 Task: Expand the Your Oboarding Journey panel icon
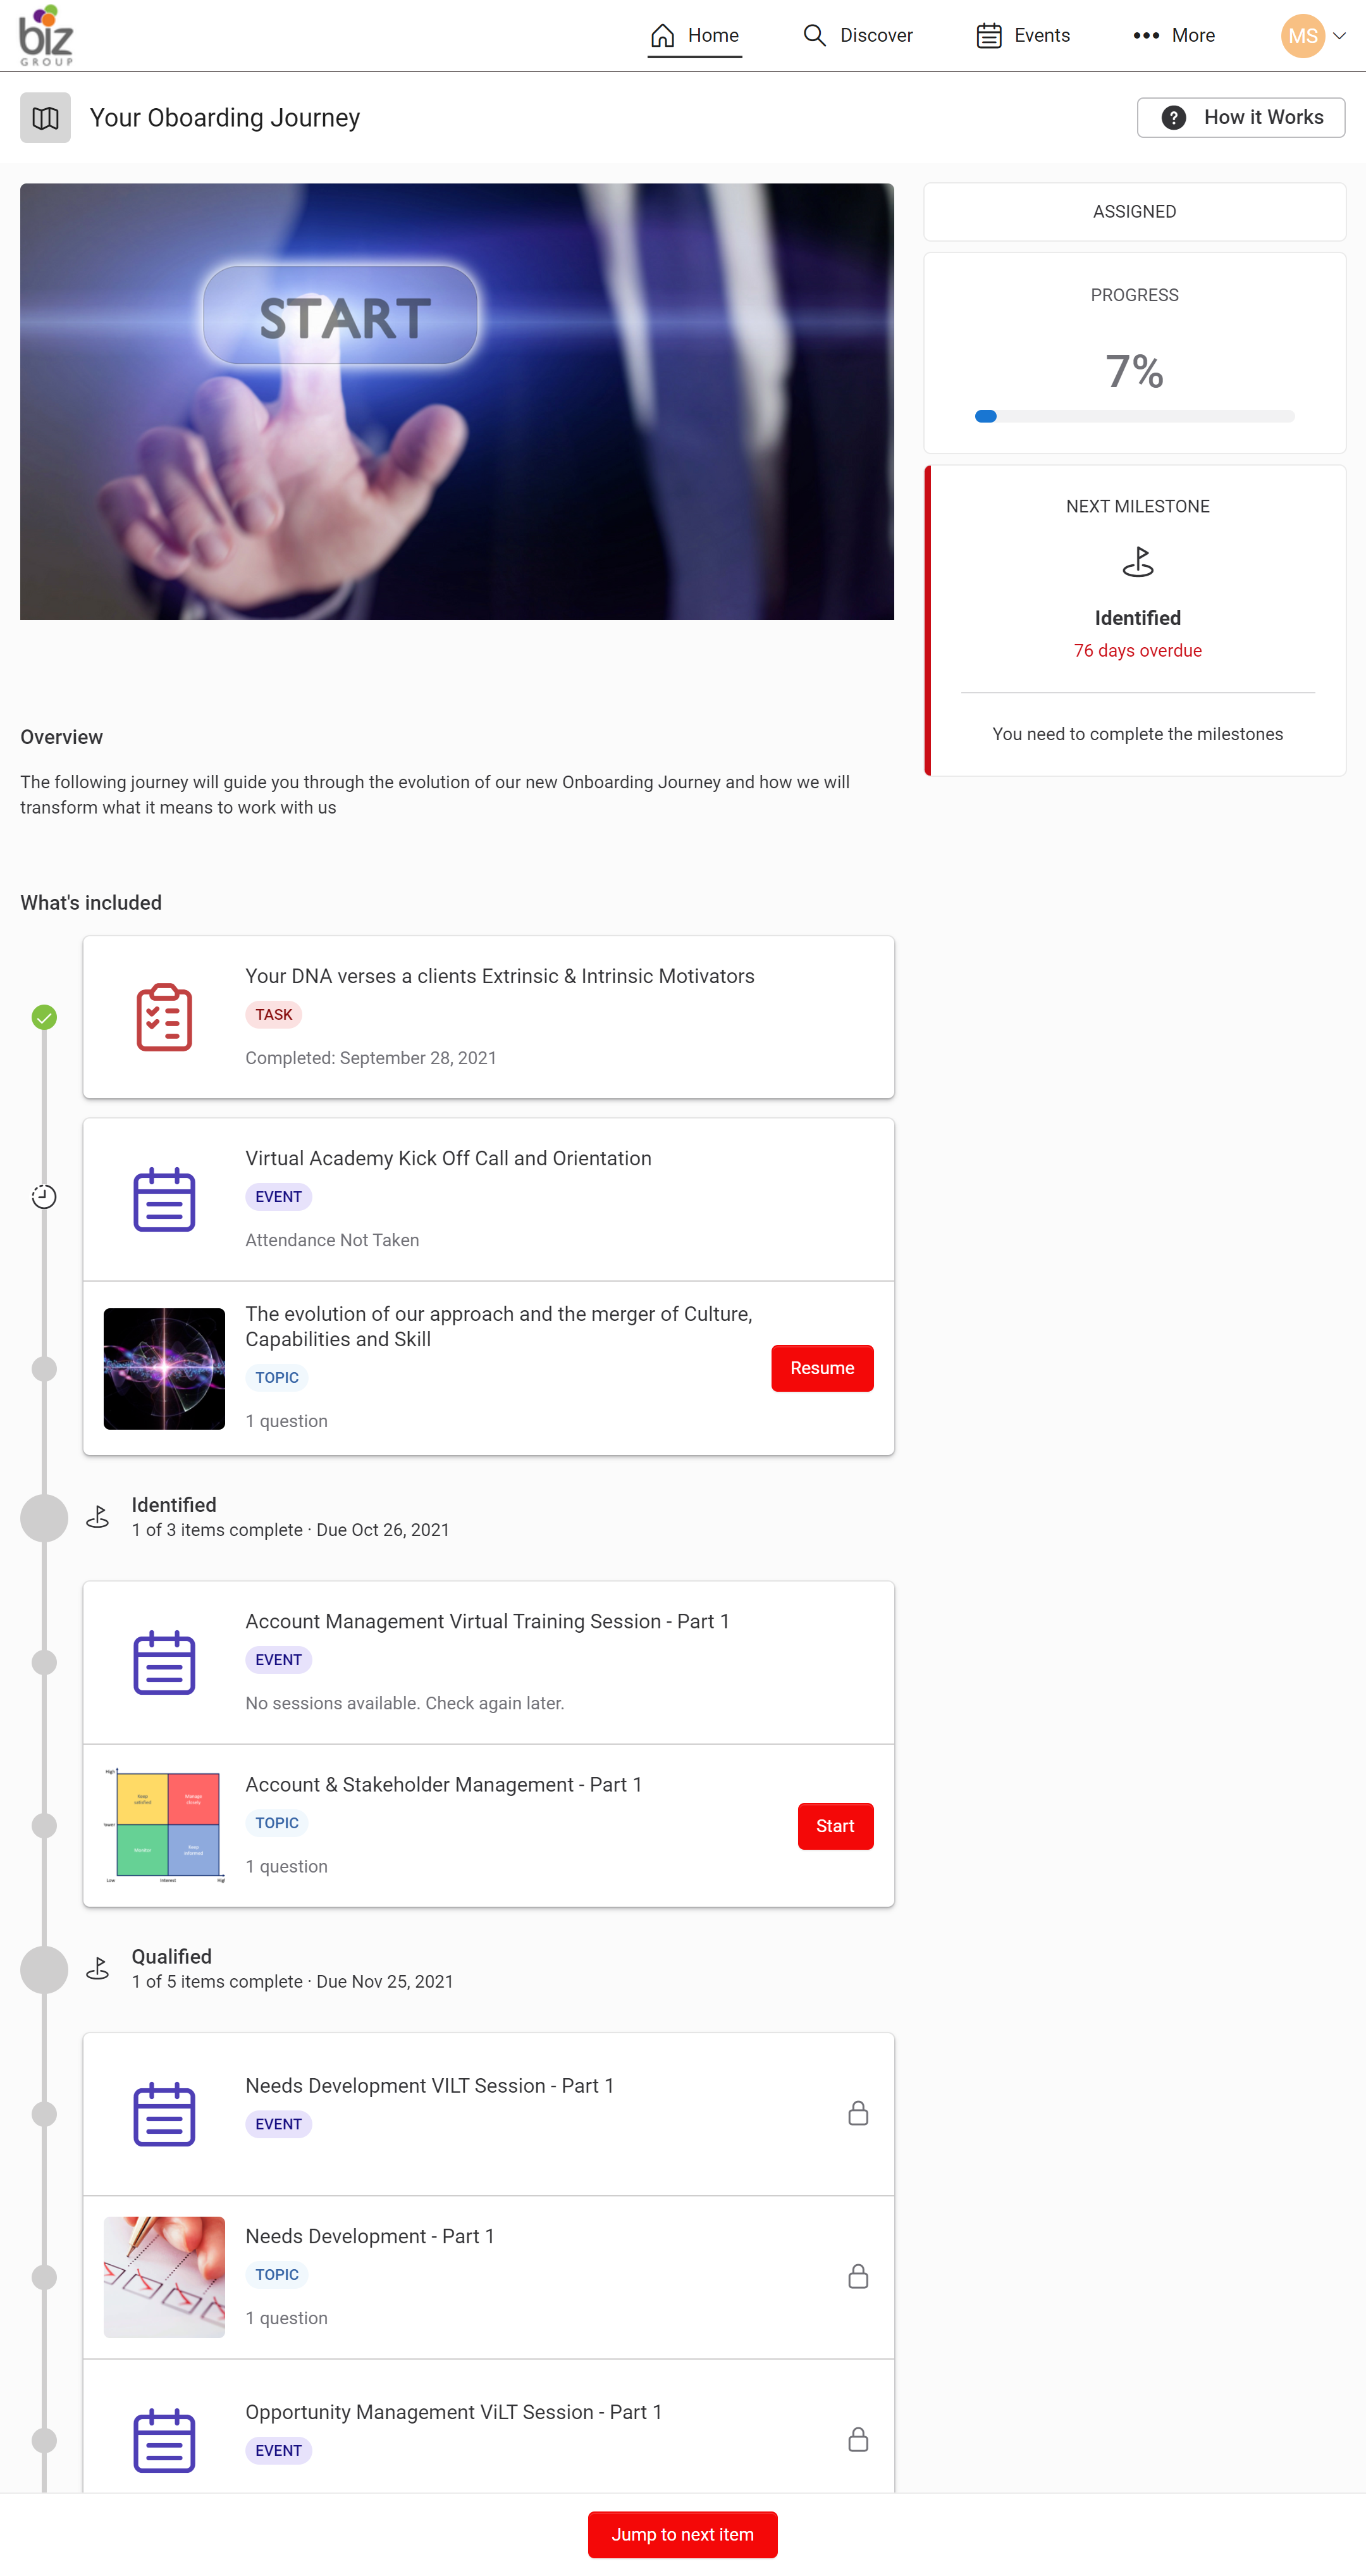(46, 116)
